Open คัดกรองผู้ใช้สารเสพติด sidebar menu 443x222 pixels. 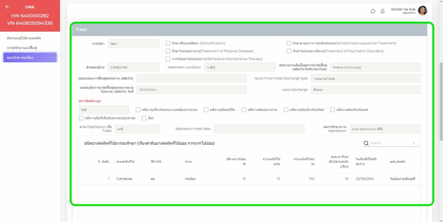(24, 38)
